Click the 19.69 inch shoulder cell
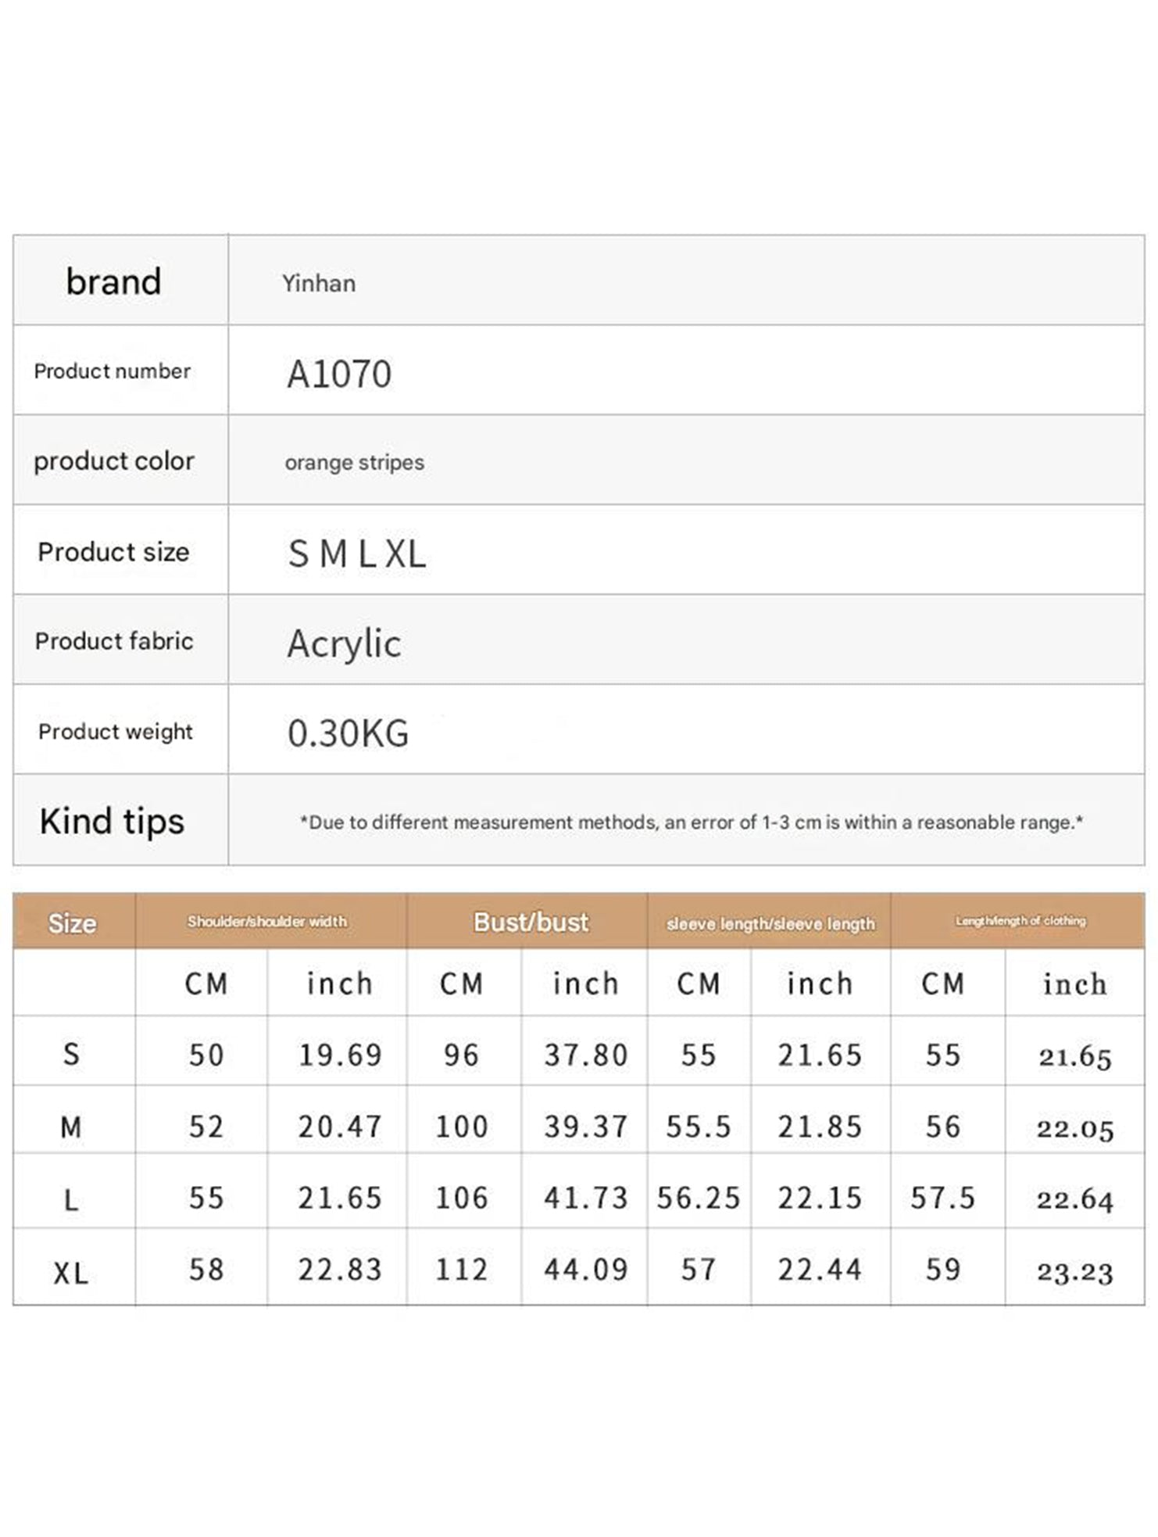Image resolution: width=1158 pixels, height=1537 pixels. point(340,1055)
